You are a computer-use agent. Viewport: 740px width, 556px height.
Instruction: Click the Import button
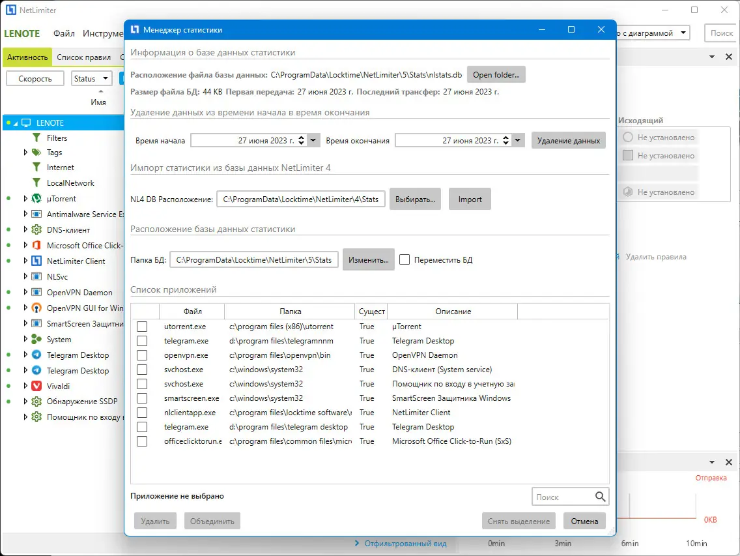tap(470, 199)
